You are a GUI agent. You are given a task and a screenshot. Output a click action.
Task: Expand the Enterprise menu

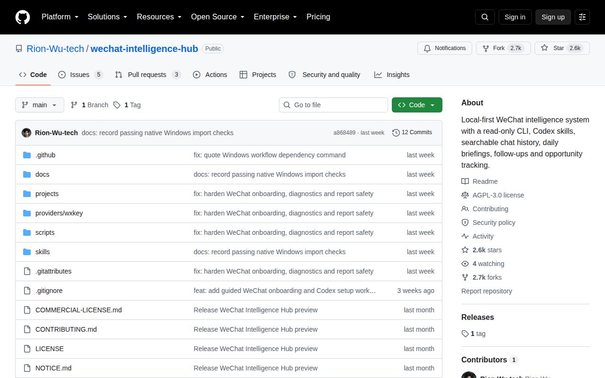tap(276, 17)
